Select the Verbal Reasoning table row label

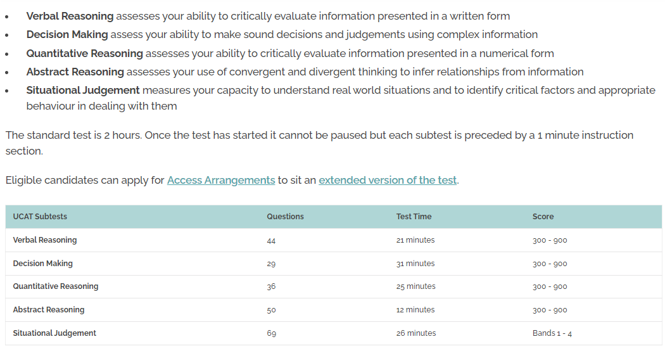pos(45,240)
